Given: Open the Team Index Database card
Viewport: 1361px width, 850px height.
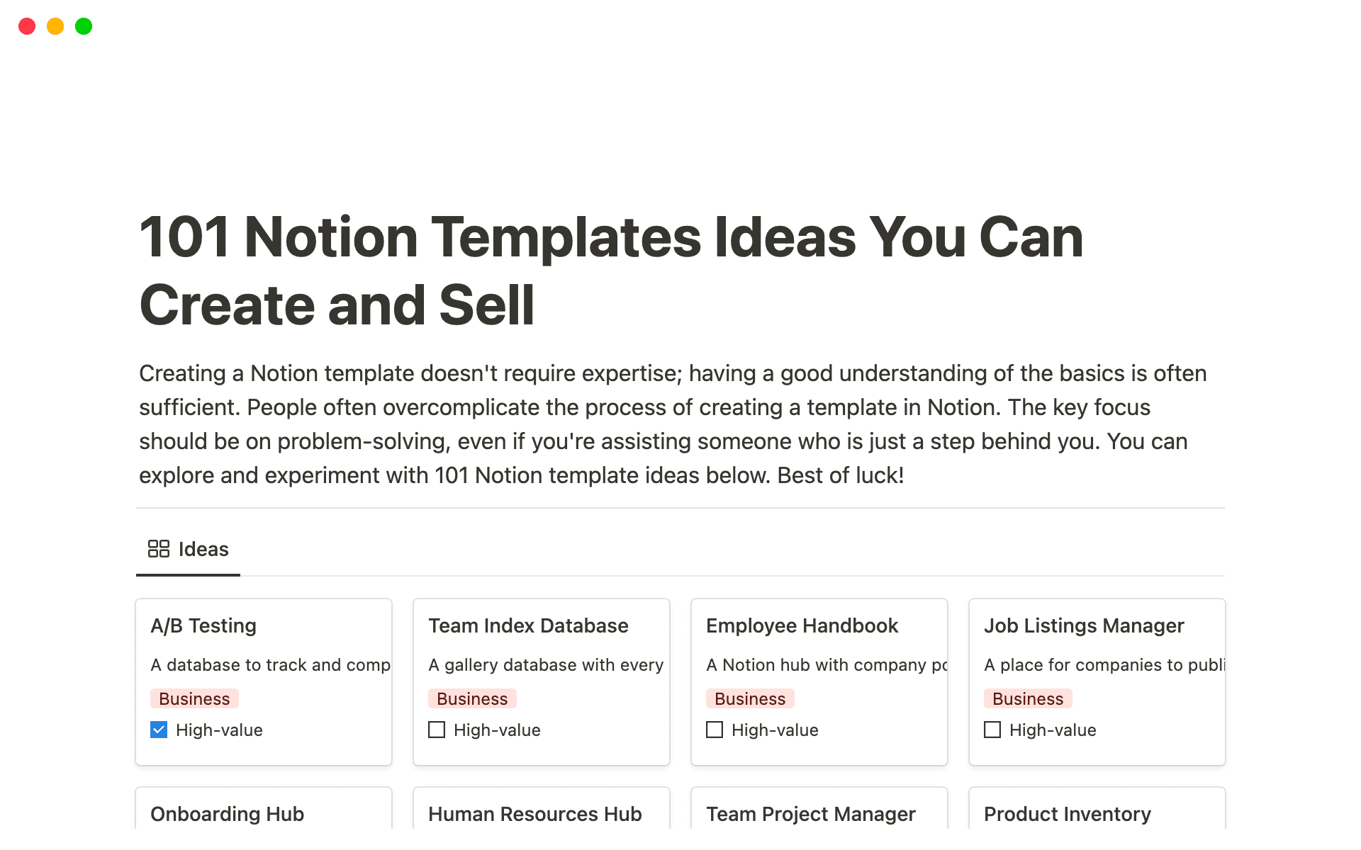Looking at the screenshot, I should click(528, 625).
